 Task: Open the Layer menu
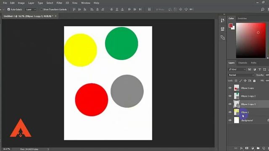pos(31,3)
